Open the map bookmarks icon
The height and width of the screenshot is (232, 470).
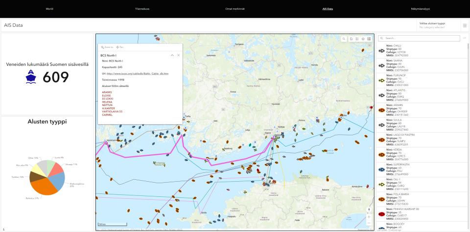point(351,39)
